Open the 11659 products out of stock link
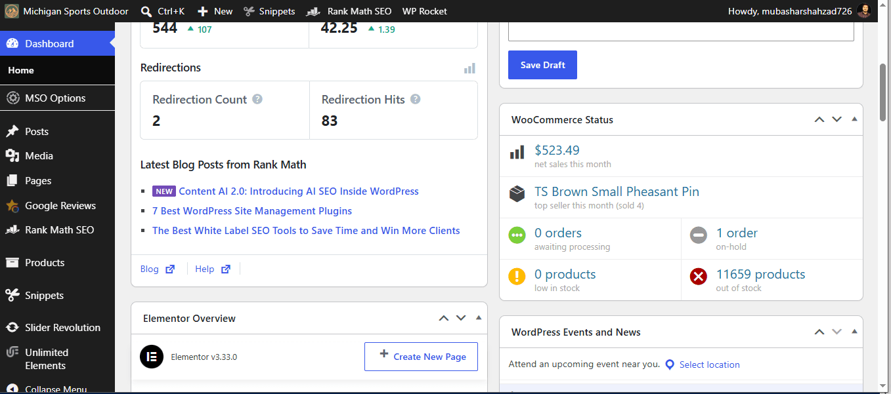The width and height of the screenshot is (891, 394). click(x=760, y=274)
